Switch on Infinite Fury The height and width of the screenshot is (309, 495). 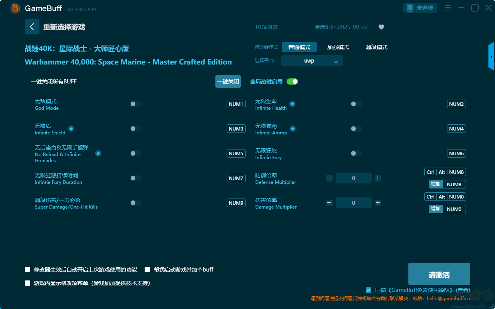356,153
